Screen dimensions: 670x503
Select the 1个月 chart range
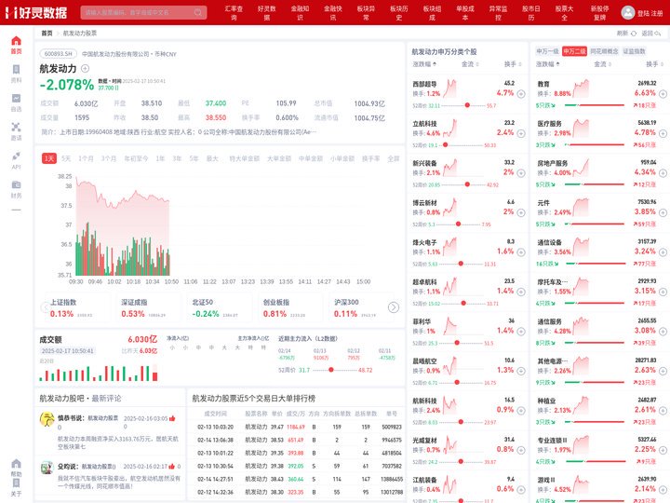(86, 158)
